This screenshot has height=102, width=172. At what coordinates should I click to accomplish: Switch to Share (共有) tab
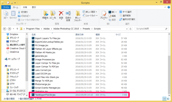(x=25, y=7)
